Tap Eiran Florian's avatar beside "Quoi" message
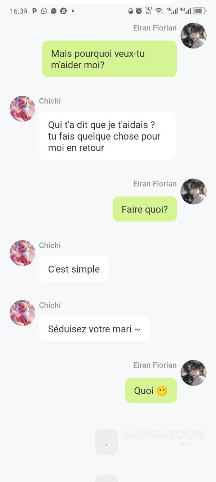The image size is (216, 482). point(193,373)
